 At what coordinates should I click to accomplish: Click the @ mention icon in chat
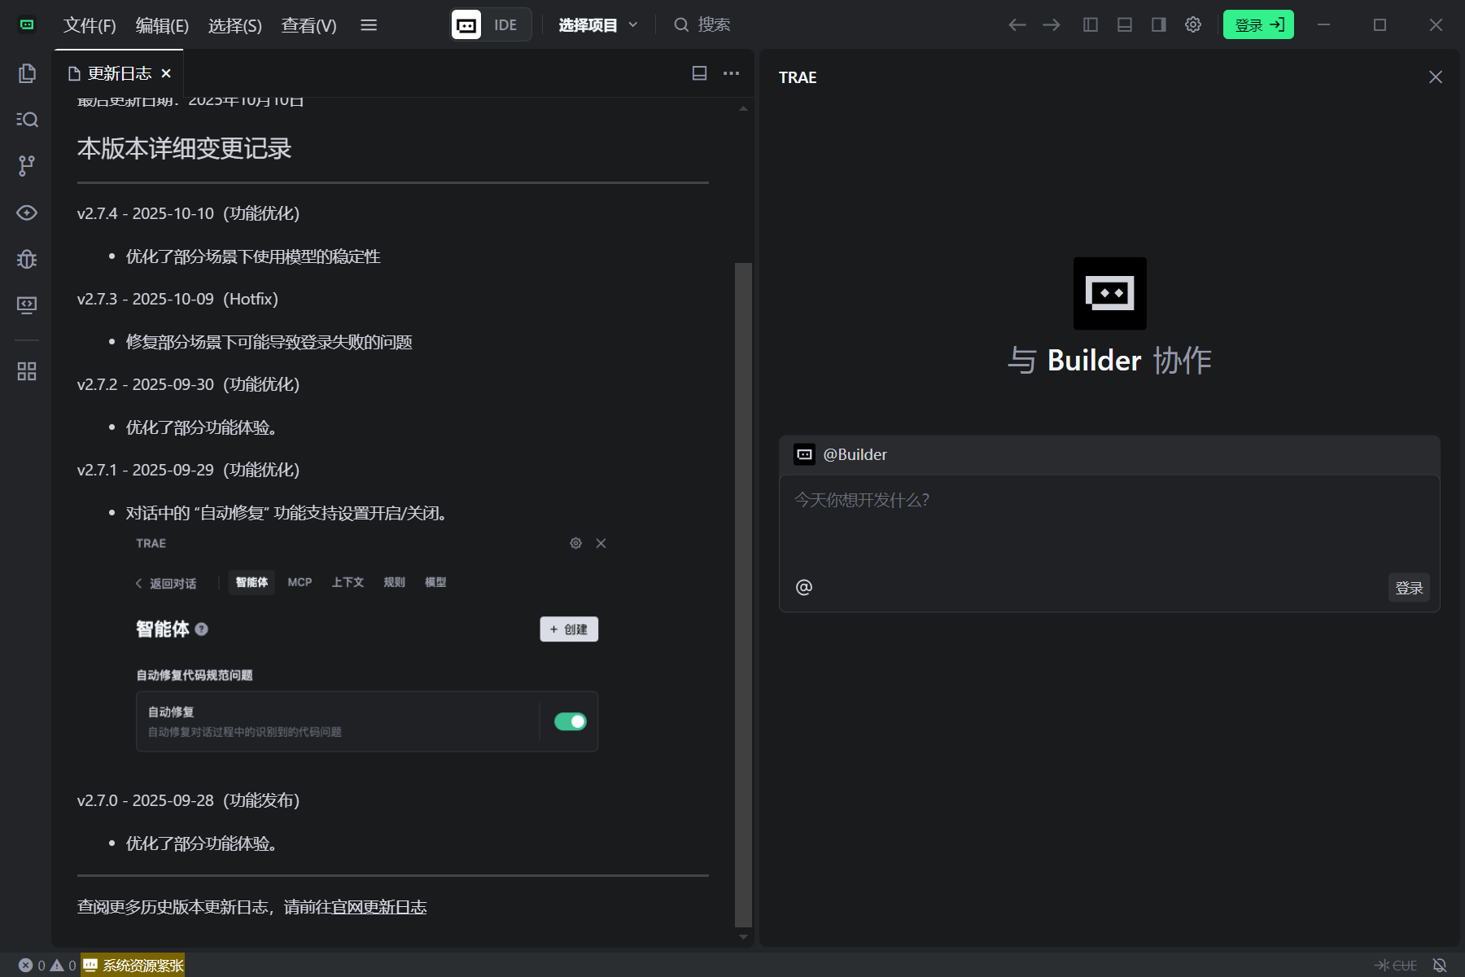click(x=804, y=587)
